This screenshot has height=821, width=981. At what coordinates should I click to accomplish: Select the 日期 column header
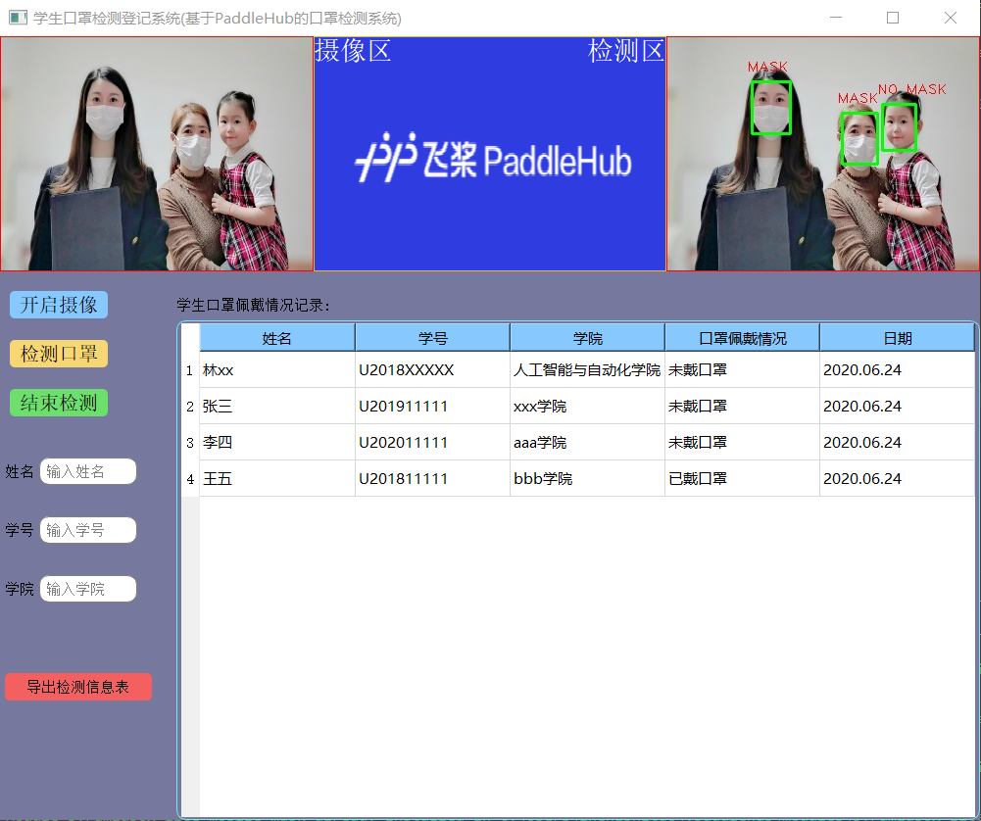pyautogui.click(x=897, y=338)
